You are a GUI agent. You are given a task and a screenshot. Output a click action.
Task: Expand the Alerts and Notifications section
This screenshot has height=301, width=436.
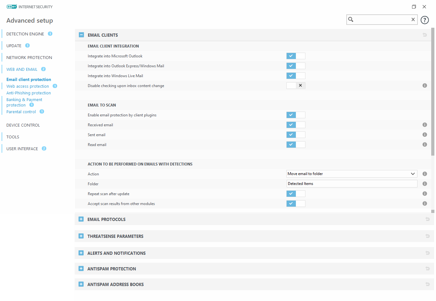[x=81, y=253]
